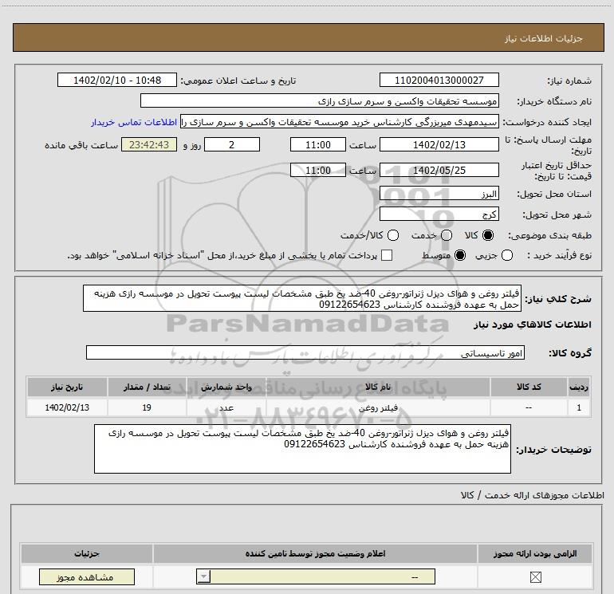The width and height of the screenshot is (614, 594).
Task: Click the اطلاعات کالاهای مورد نیاز heading
Action: click(533, 325)
